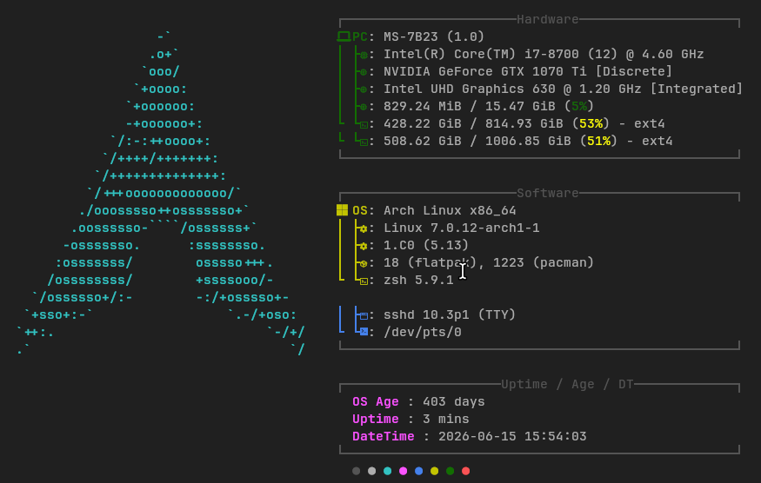Image resolution: width=761 pixels, height=483 pixels.
Task: Click the gear icon on the Linux 7.0.12-arch1-1 row
Action: tap(364, 228)
